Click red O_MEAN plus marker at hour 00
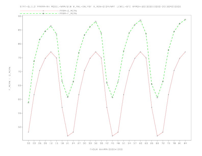This screenshot has width=202, height=156. 29,132
